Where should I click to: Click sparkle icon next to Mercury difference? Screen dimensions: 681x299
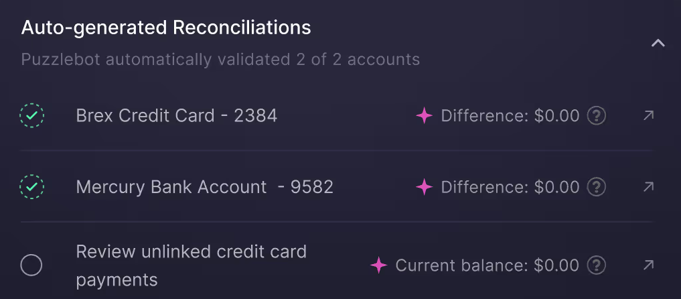pyautogui.click(x=425, y=187)
